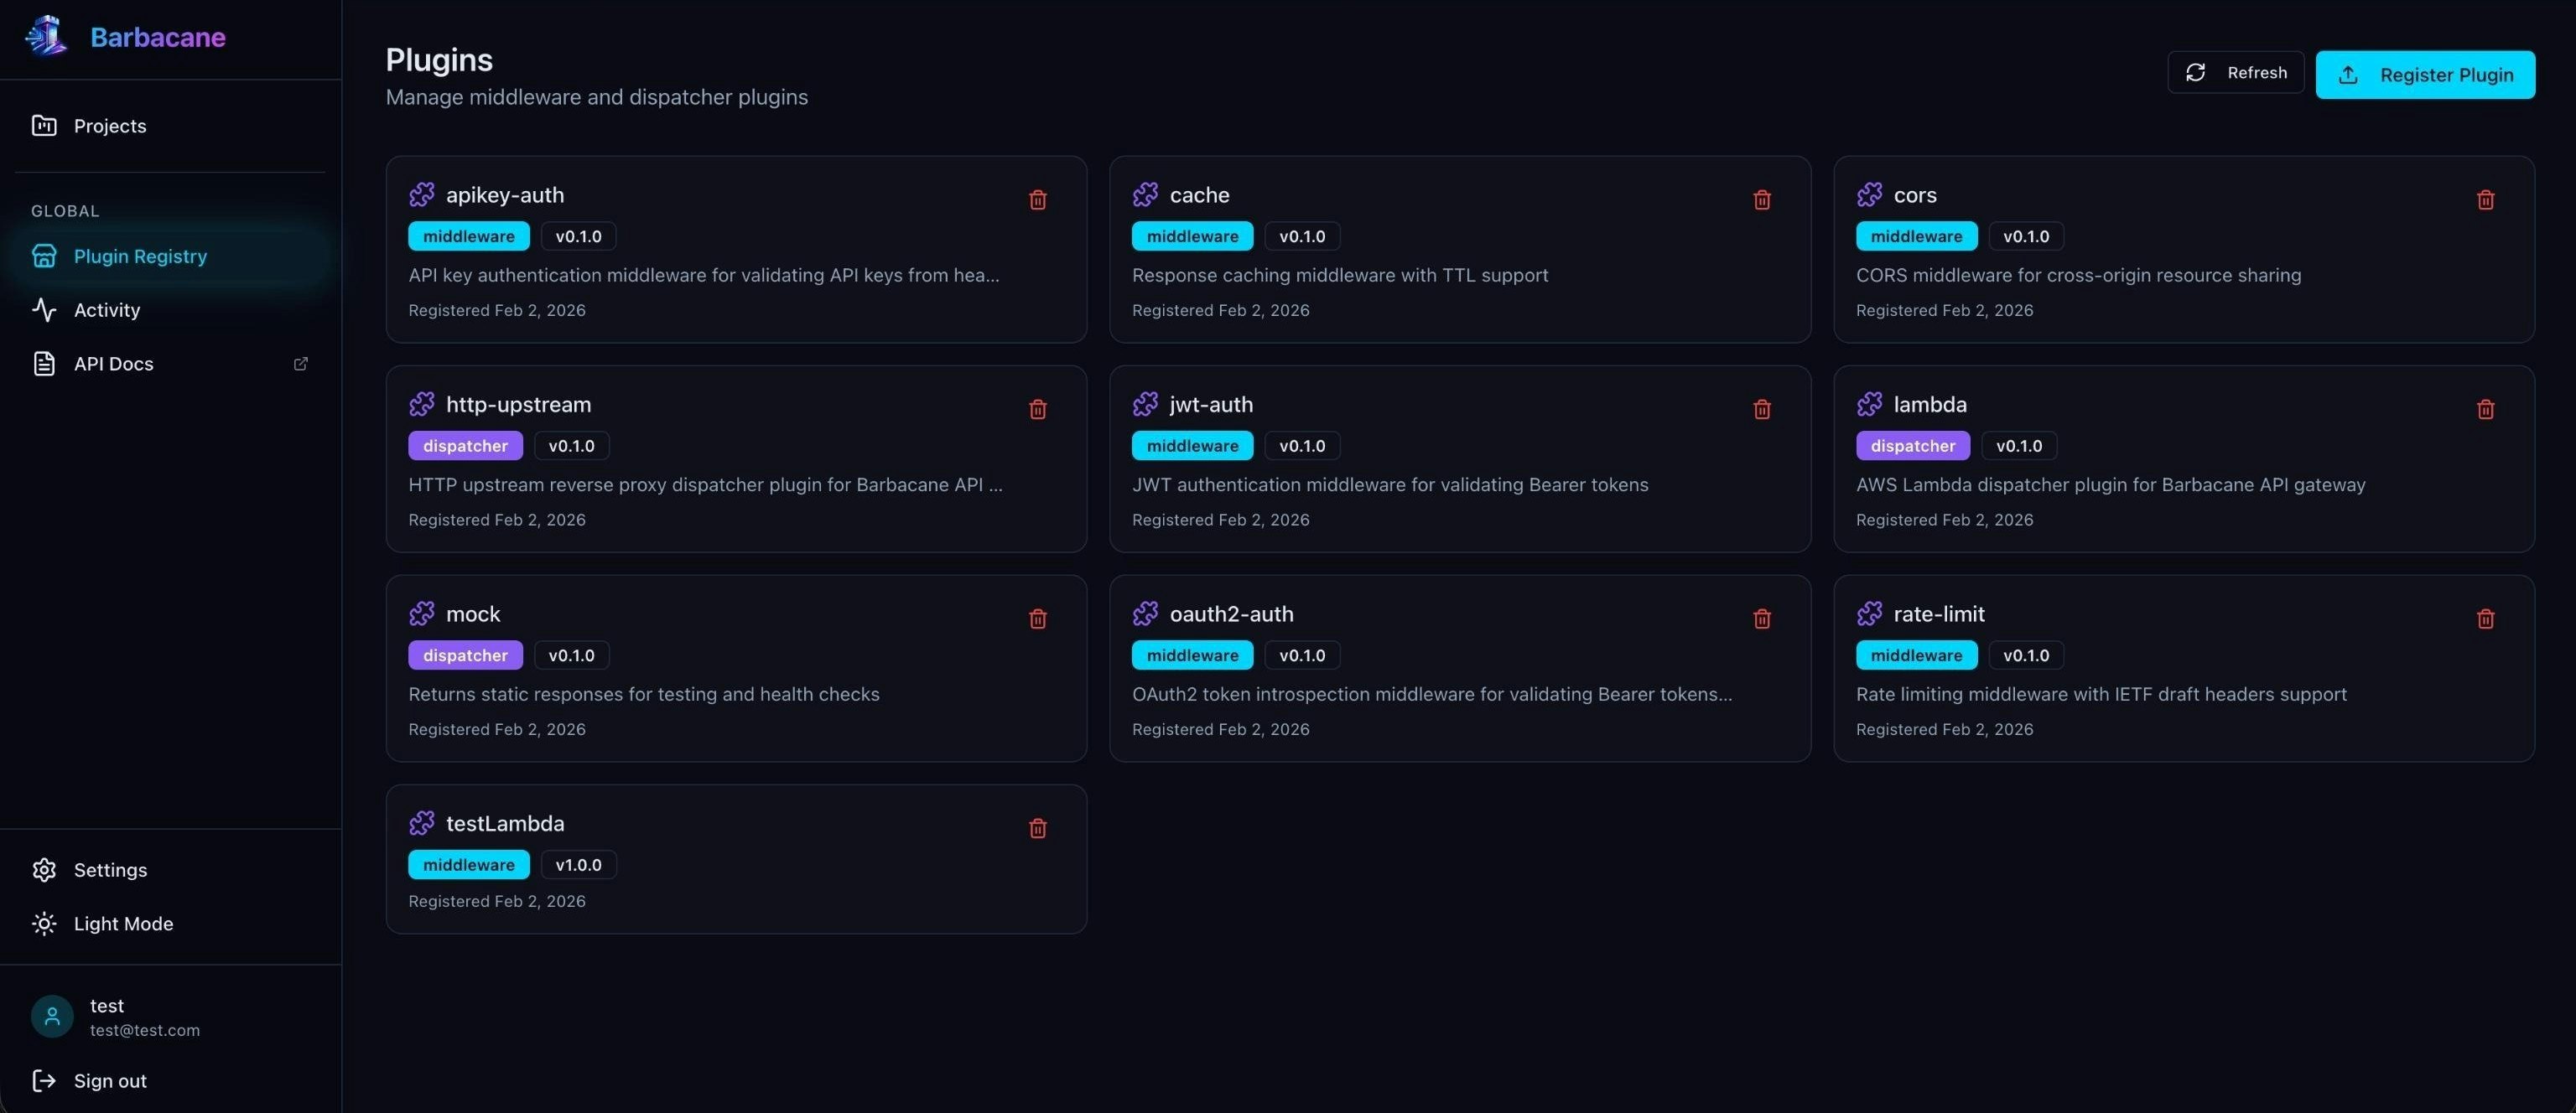The image size is (2576, 1113).
Task: Toggle Light Mode
Action: (x=44, y=924)
